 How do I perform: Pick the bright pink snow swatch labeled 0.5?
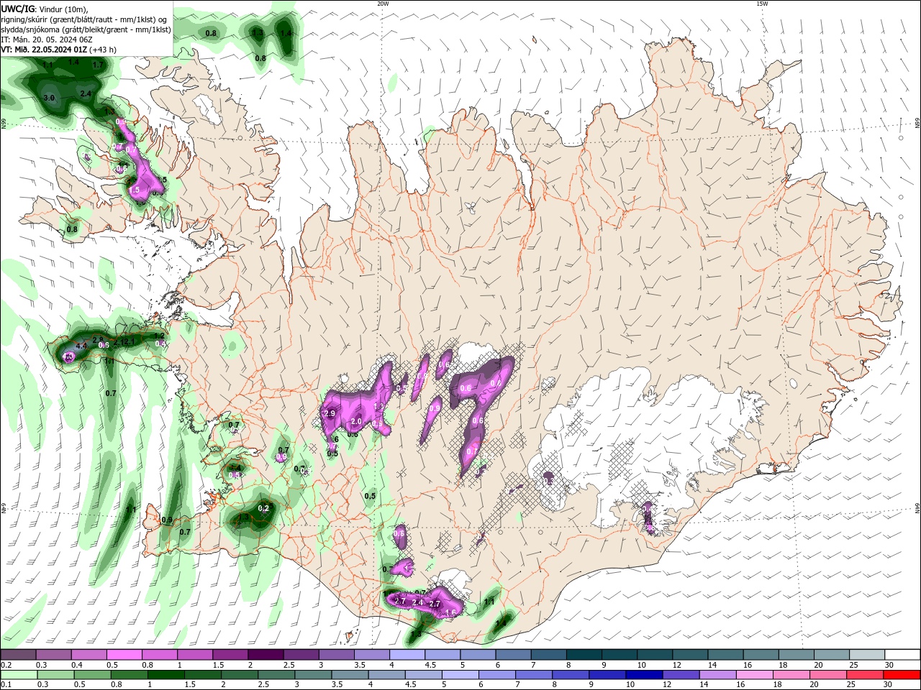tap(124, 655)
